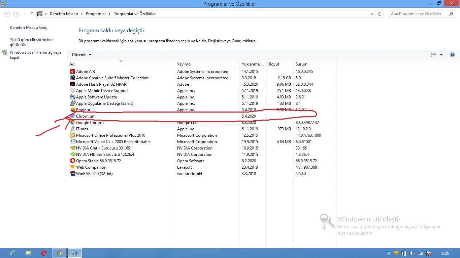Screen dimensions: 460x258
Task: Refresh the Programlar ve Özellikler list
Action: [380, 14]
